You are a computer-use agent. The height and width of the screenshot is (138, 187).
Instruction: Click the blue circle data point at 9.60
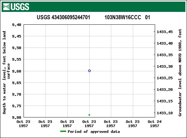tap(89, 71)
